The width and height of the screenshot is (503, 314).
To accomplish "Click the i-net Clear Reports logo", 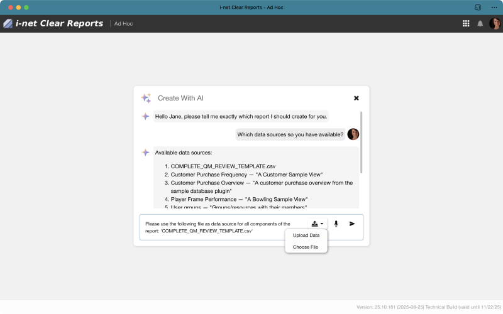I will coord(53,24).
